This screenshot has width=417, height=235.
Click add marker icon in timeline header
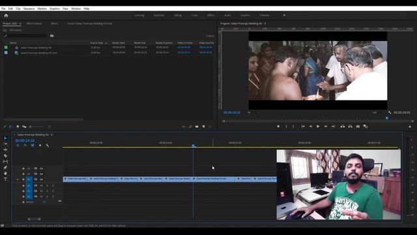click(40, 145)
